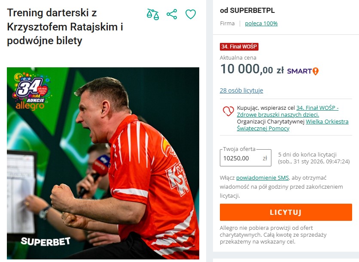The width and height of the screenshot is (359, 262).
Task: Click the 34 Finał Aukcje Allegro logo
Action: [x=32, y=91]
